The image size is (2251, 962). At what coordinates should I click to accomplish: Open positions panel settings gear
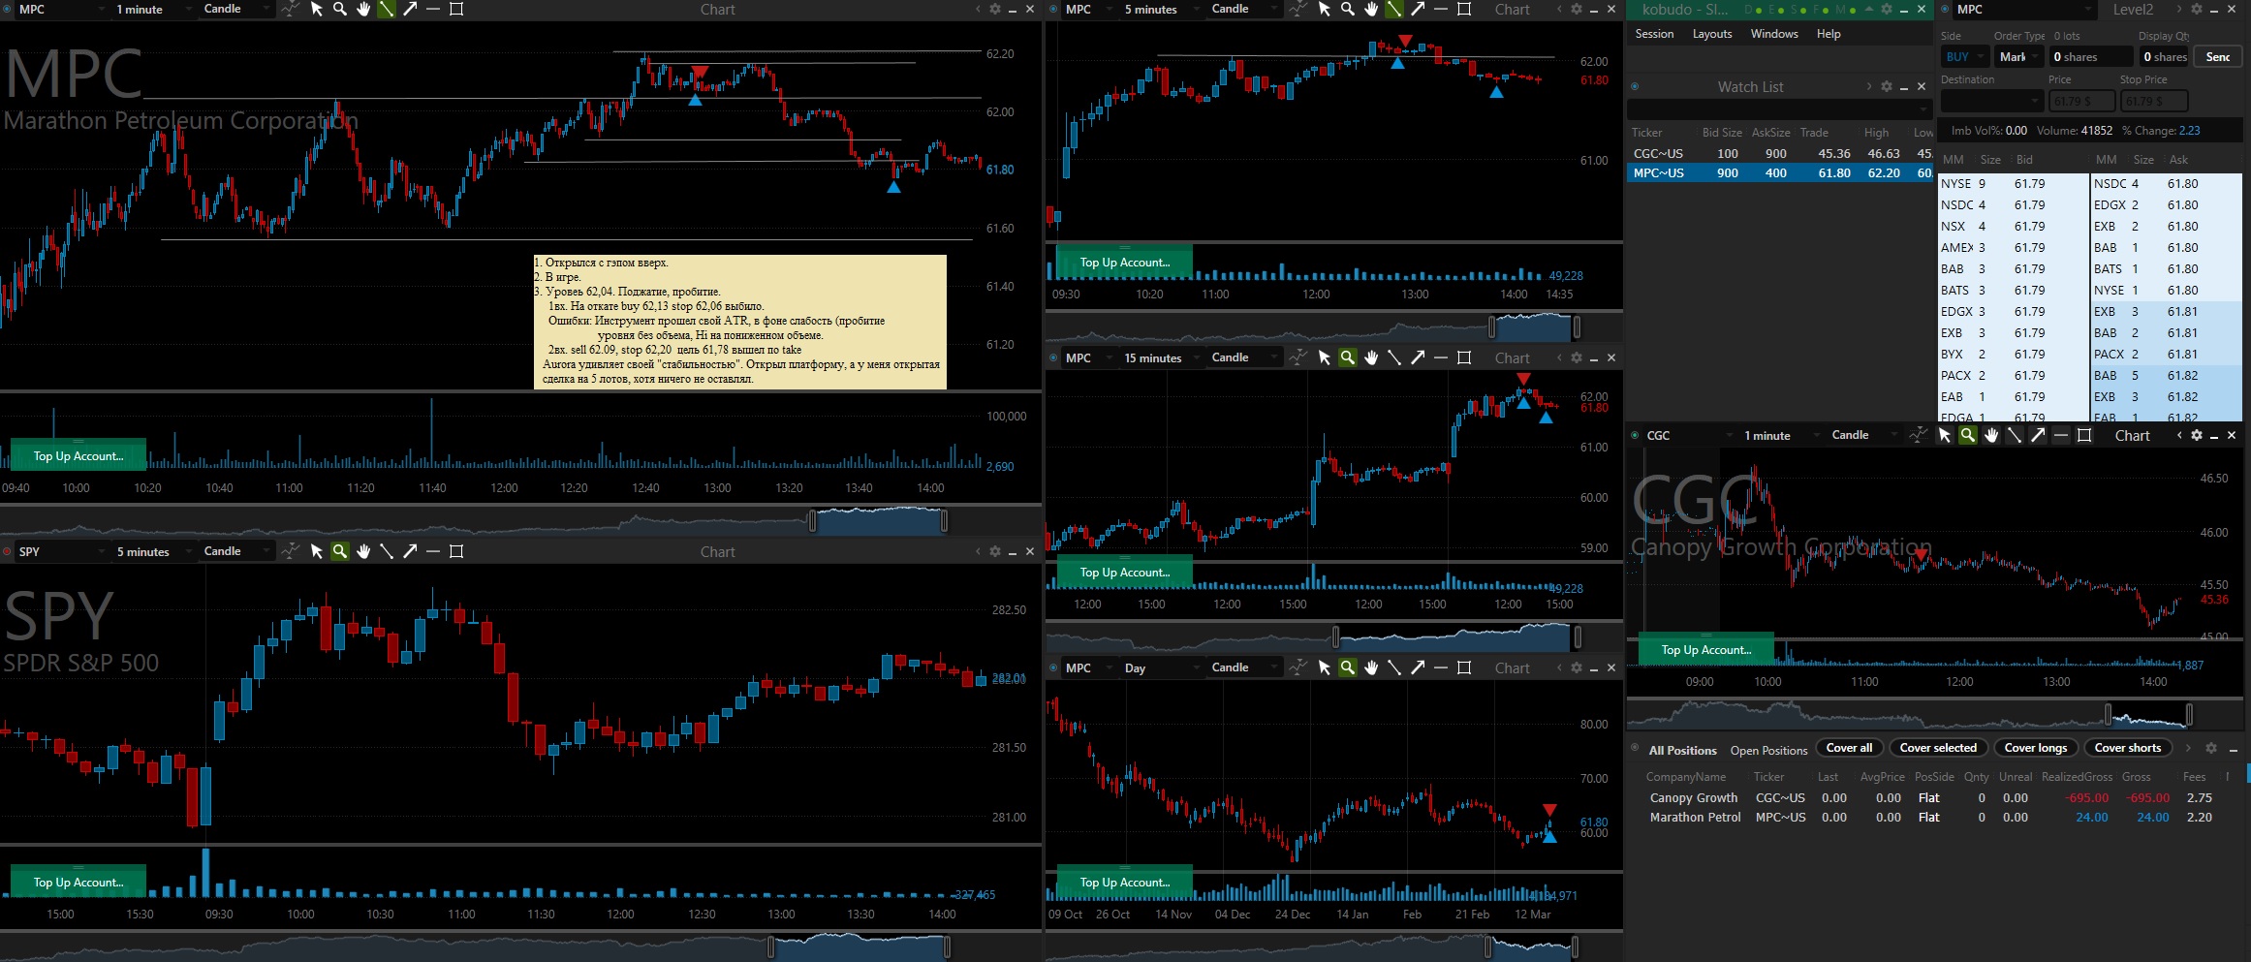point(2211,748)
